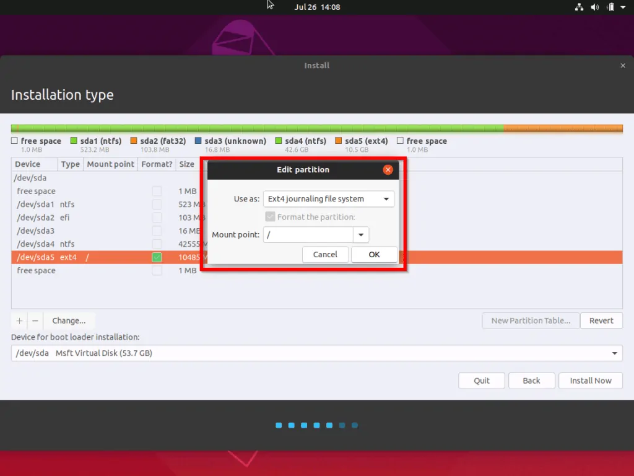Confirm Edit partition with OK
This screenshot has width=634, height=476.
point(374,255)
